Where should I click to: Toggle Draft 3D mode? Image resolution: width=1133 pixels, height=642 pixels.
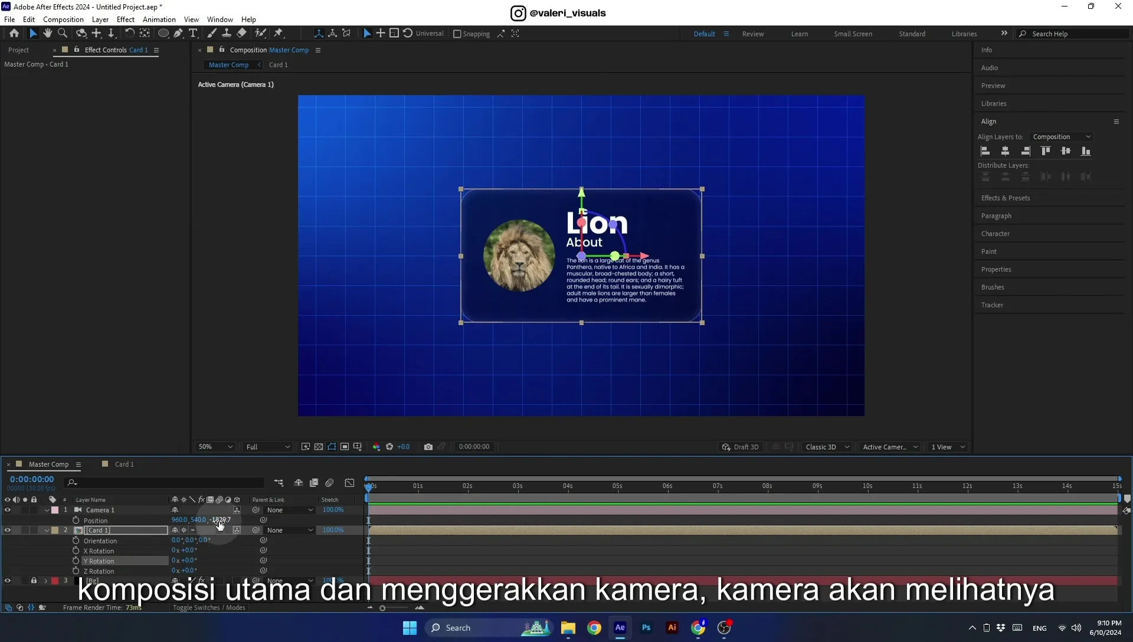[741, 447]
